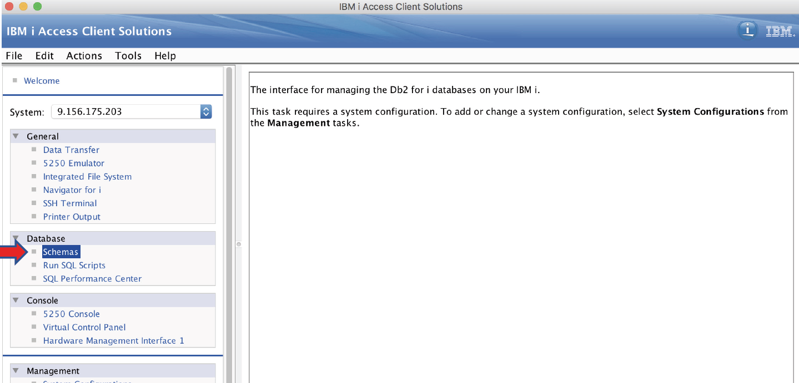799x383 pixels.
Task: Launch Navigator for i
Action: (72, 190)
